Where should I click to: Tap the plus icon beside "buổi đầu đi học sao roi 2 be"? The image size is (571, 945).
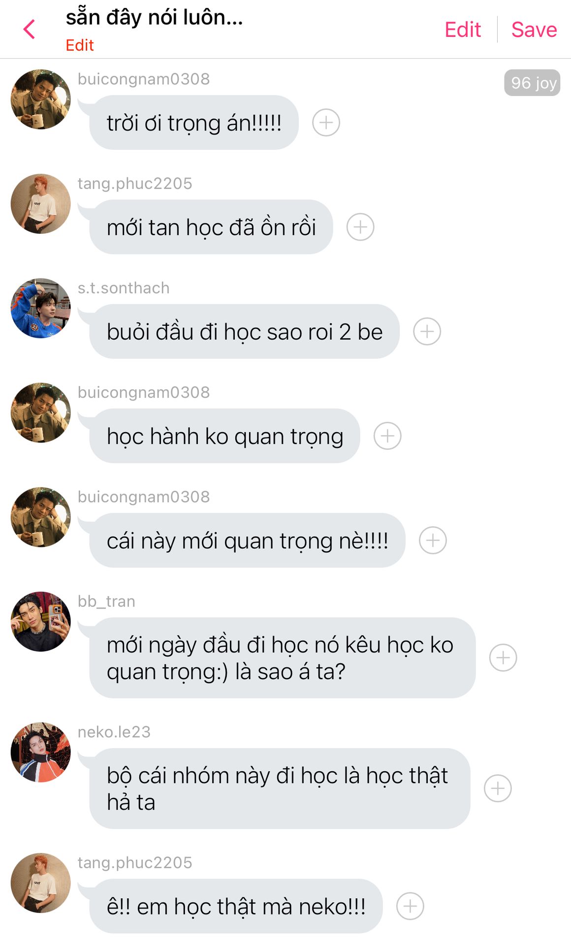pos(427,331)
